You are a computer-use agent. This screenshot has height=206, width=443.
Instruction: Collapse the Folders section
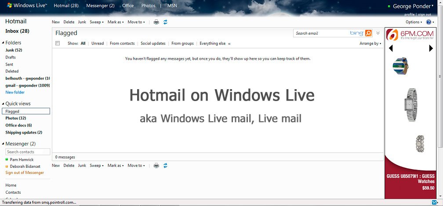coord(3,43)
